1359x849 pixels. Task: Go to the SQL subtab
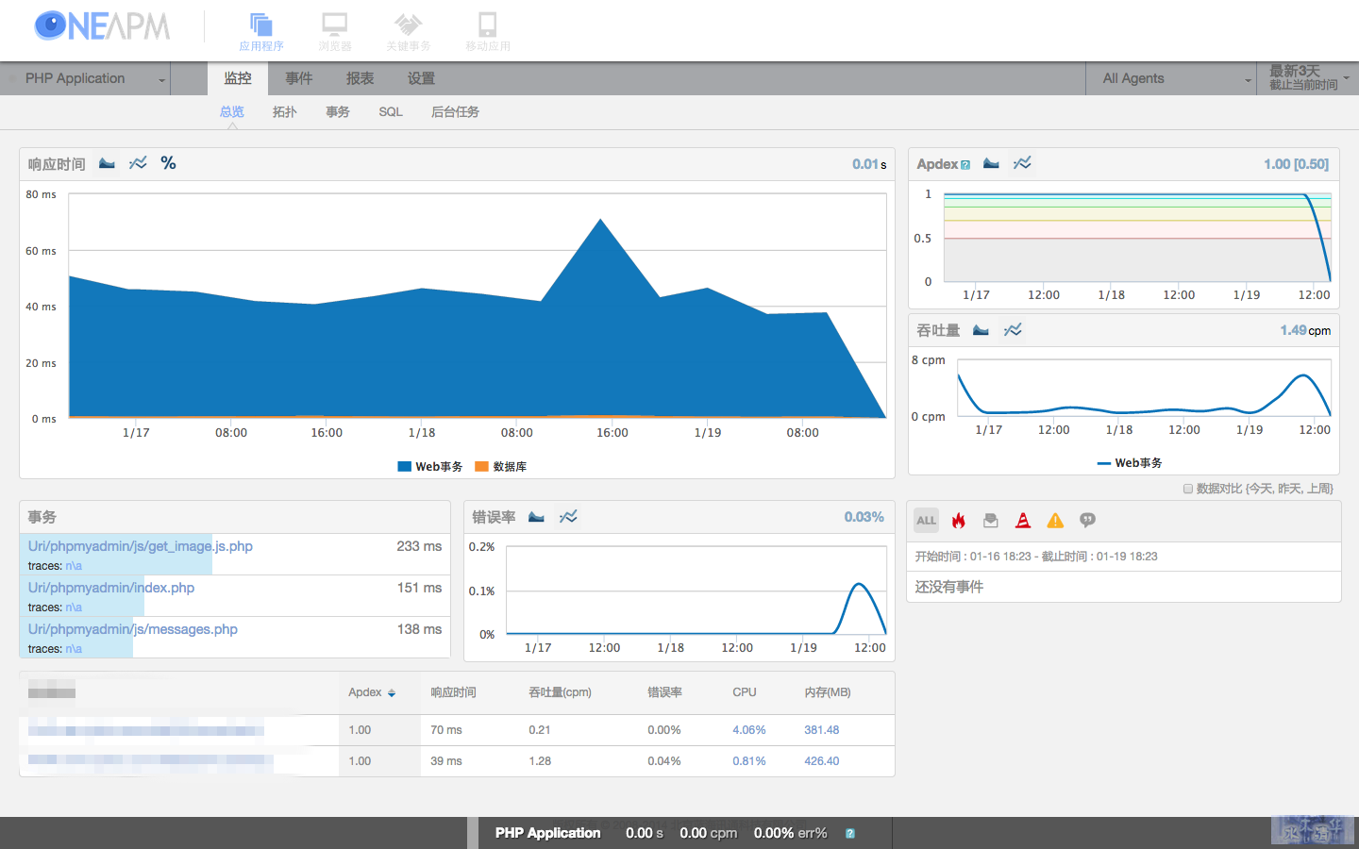point(391,112)
